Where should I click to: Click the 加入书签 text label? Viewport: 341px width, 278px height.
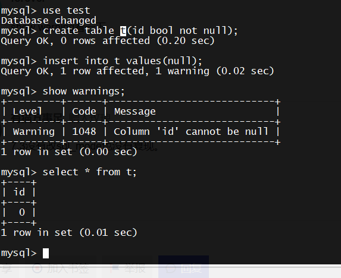click(68, 268)
